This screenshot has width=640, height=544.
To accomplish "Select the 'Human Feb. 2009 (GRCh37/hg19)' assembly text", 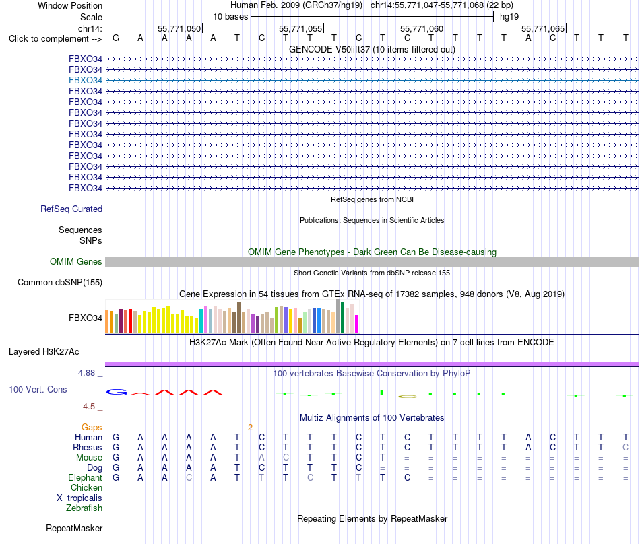I will coord(296,5).
